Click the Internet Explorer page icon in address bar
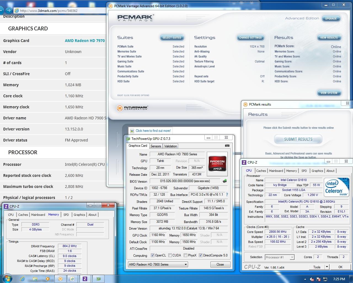 click(17, 11)
